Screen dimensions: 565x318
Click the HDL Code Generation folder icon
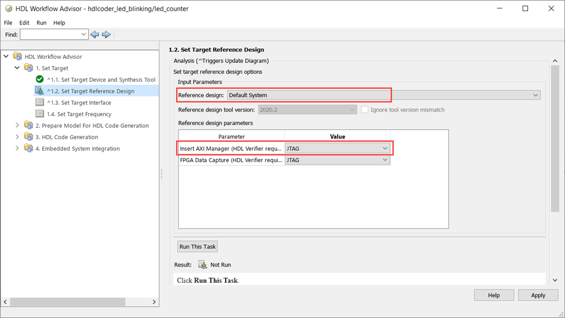[29, 137]
